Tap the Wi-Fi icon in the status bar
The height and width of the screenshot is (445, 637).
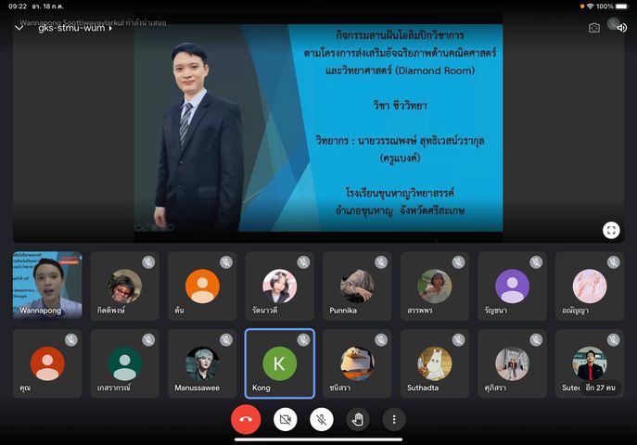pos(591,6)
